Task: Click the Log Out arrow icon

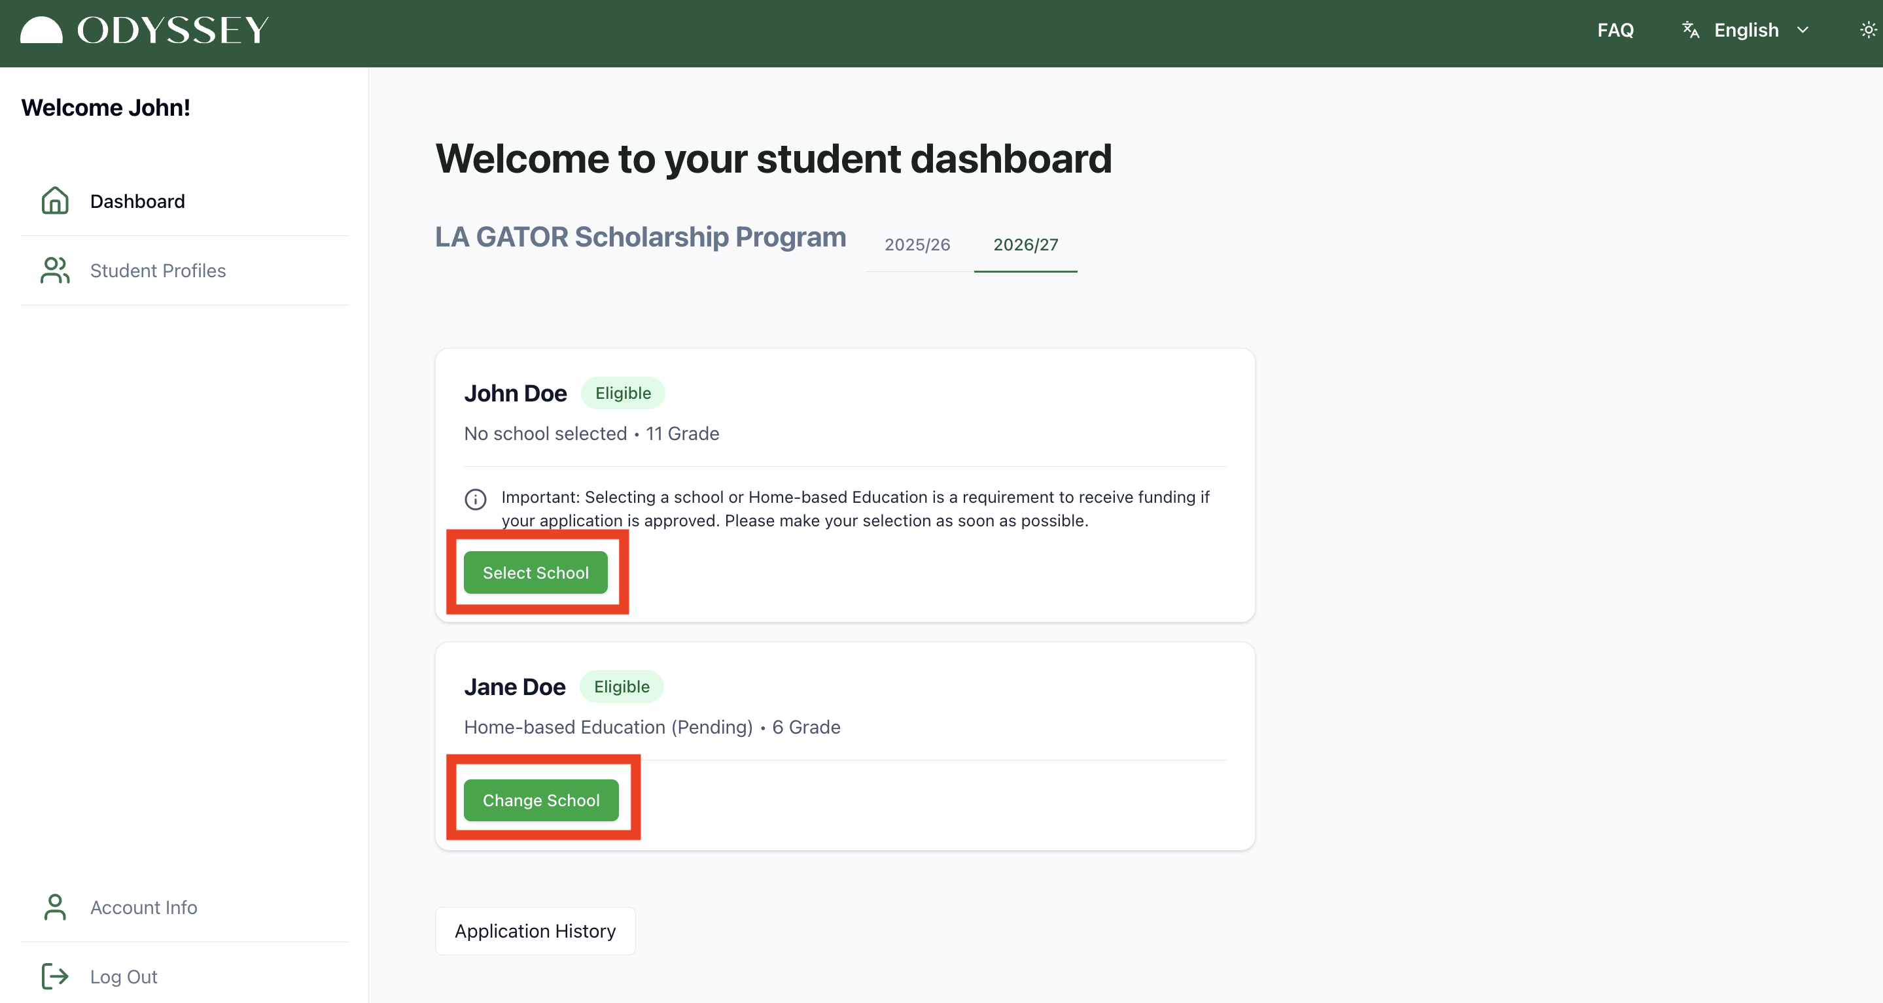Action: pos(55,977)
